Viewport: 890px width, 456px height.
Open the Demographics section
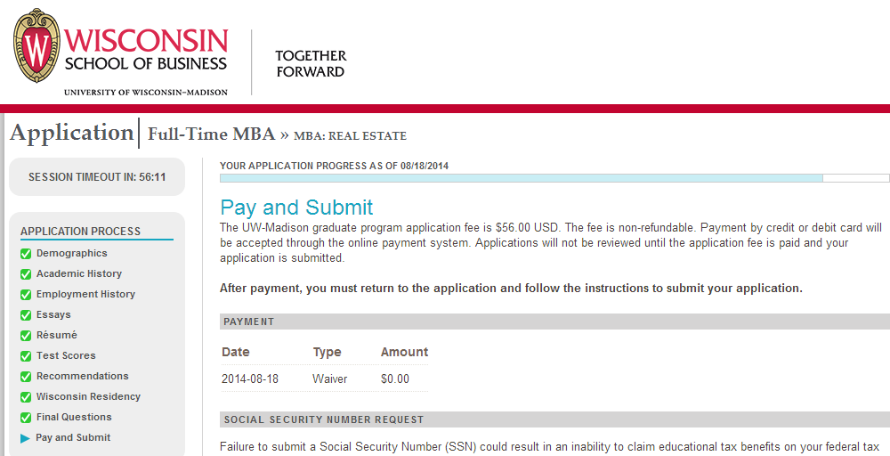(x=71, y=254)
